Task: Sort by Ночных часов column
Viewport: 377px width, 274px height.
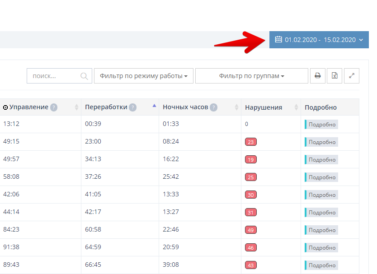Action: [x=185, y=107]
